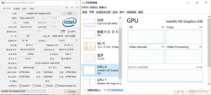The width and height of the screenshot is (211, 95).
Task: Select the 内存 memory graph thumbnail
Action: 89,23
